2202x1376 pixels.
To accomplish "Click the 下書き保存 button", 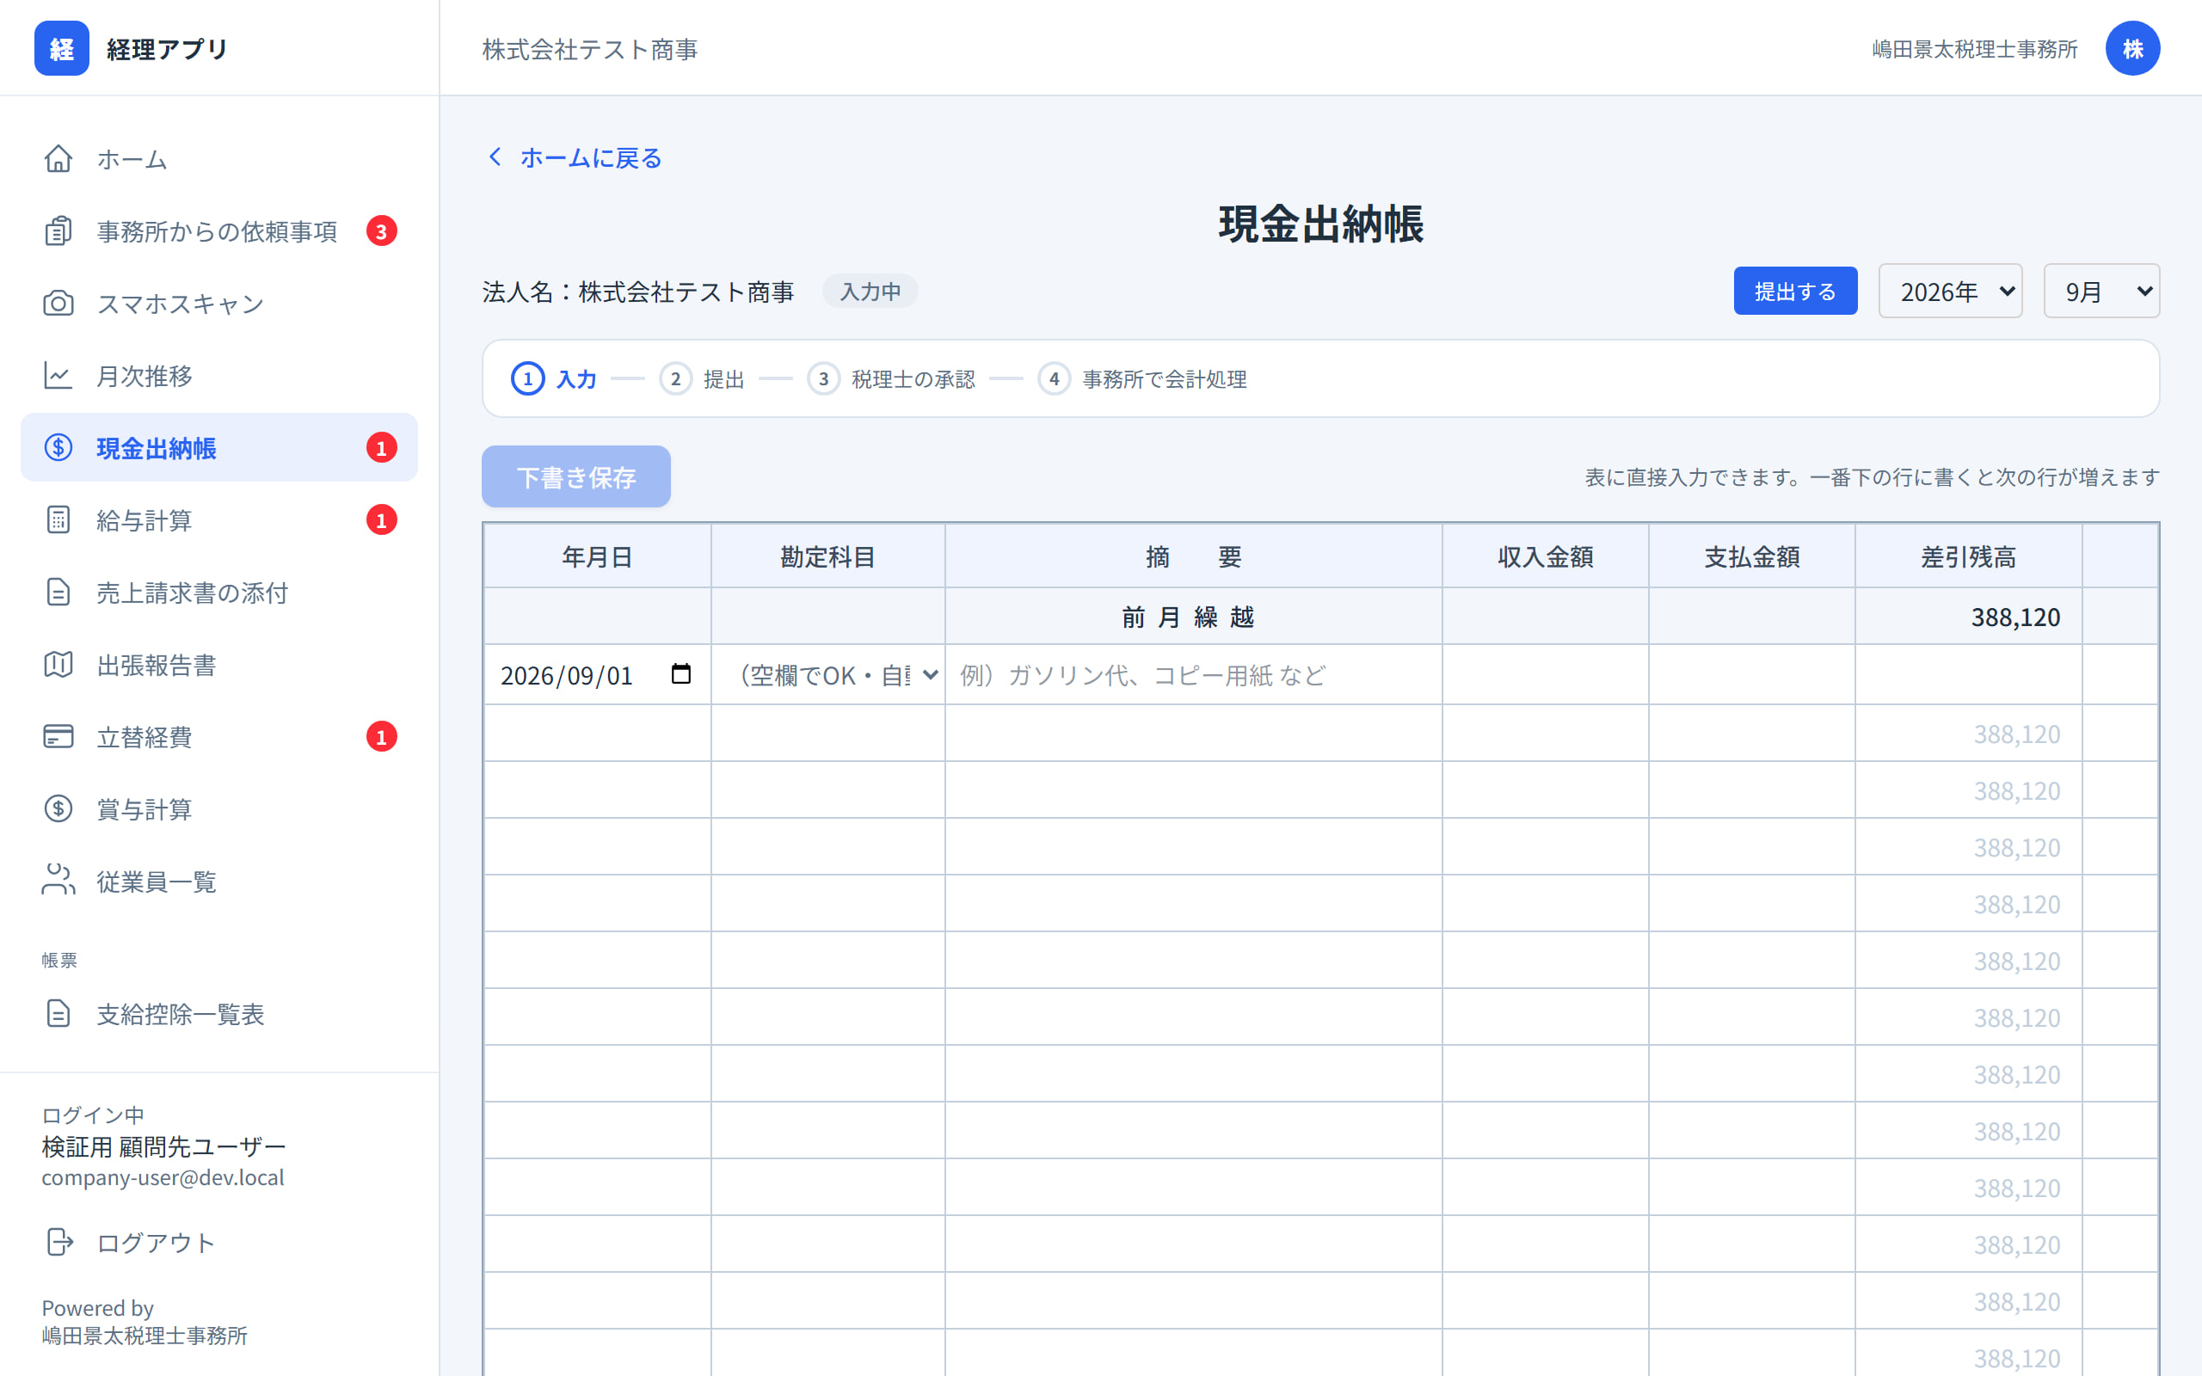I will [576, 476].
